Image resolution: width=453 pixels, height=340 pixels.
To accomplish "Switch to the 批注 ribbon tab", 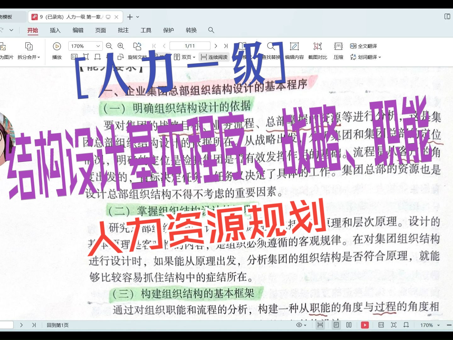I will [x=123, y=30].
